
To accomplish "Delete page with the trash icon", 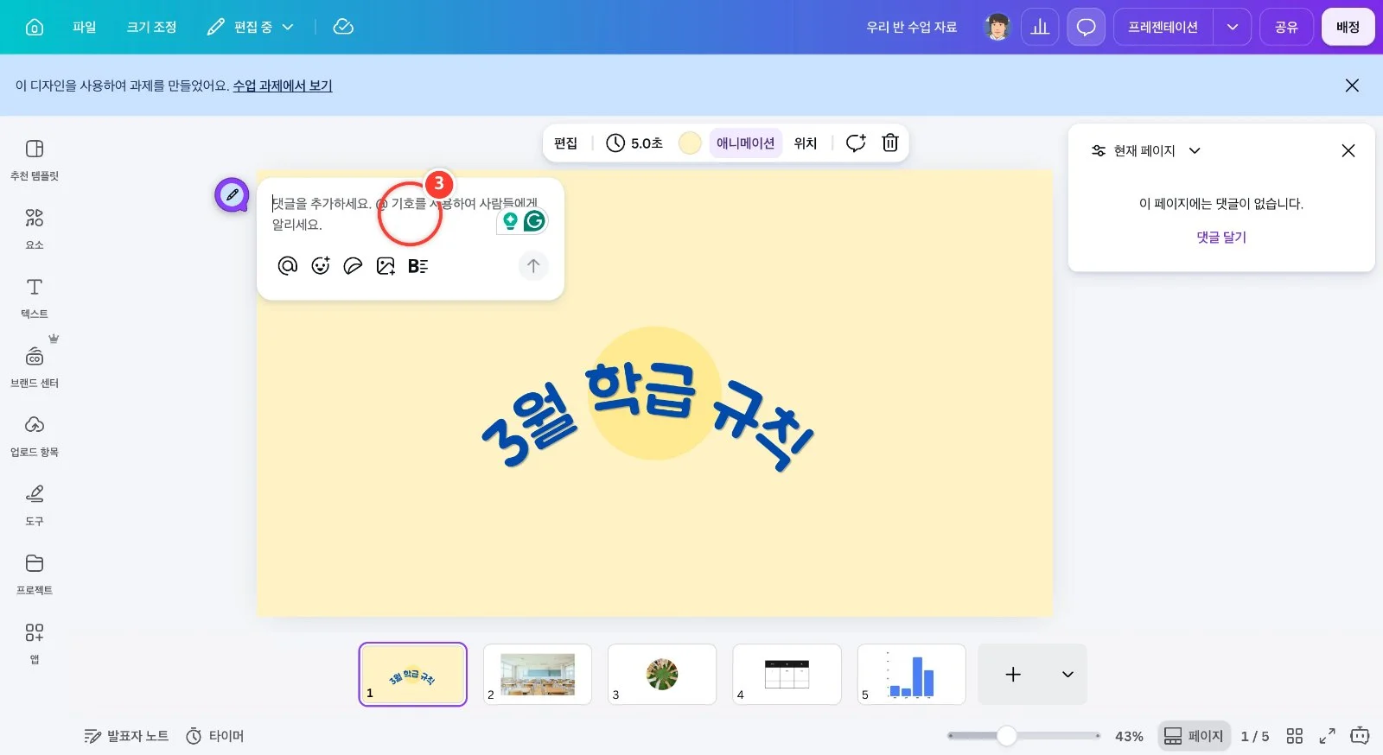I will [890, 143].
